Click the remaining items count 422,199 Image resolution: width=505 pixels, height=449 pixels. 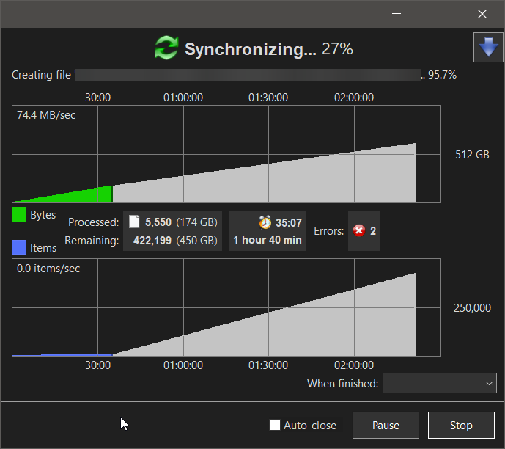(152, 241)
